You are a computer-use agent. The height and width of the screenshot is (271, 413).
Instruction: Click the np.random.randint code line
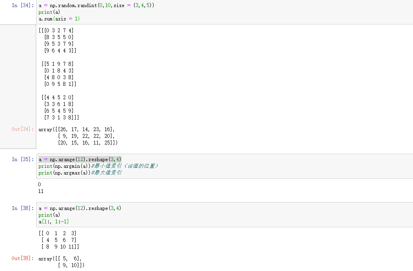pos(97,5)
